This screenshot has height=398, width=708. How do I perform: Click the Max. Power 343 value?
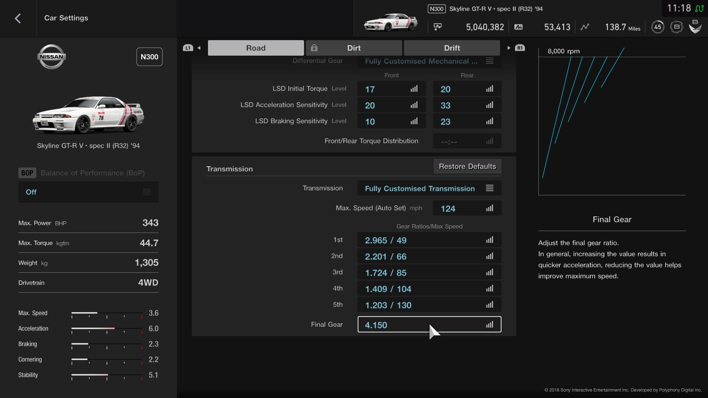[150, 223]
